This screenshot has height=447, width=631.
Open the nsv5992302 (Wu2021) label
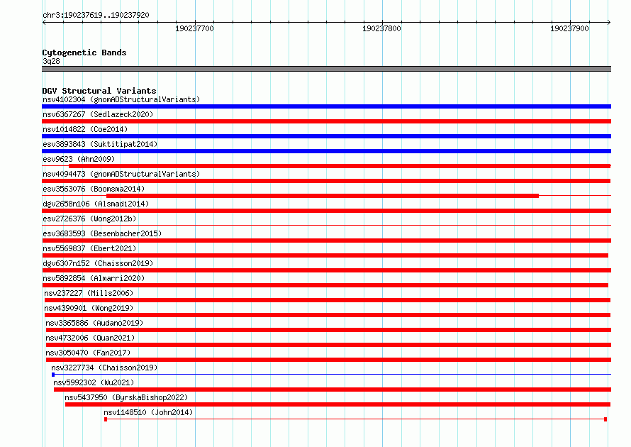pyautogui.click(x=94, y=382)
